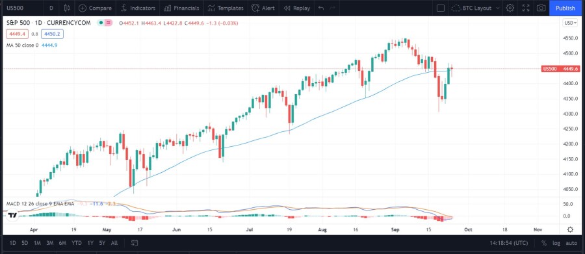Set range to 5D
Image resolution: width=585 pixels, height=254 pixels.
tap(25, 243)
